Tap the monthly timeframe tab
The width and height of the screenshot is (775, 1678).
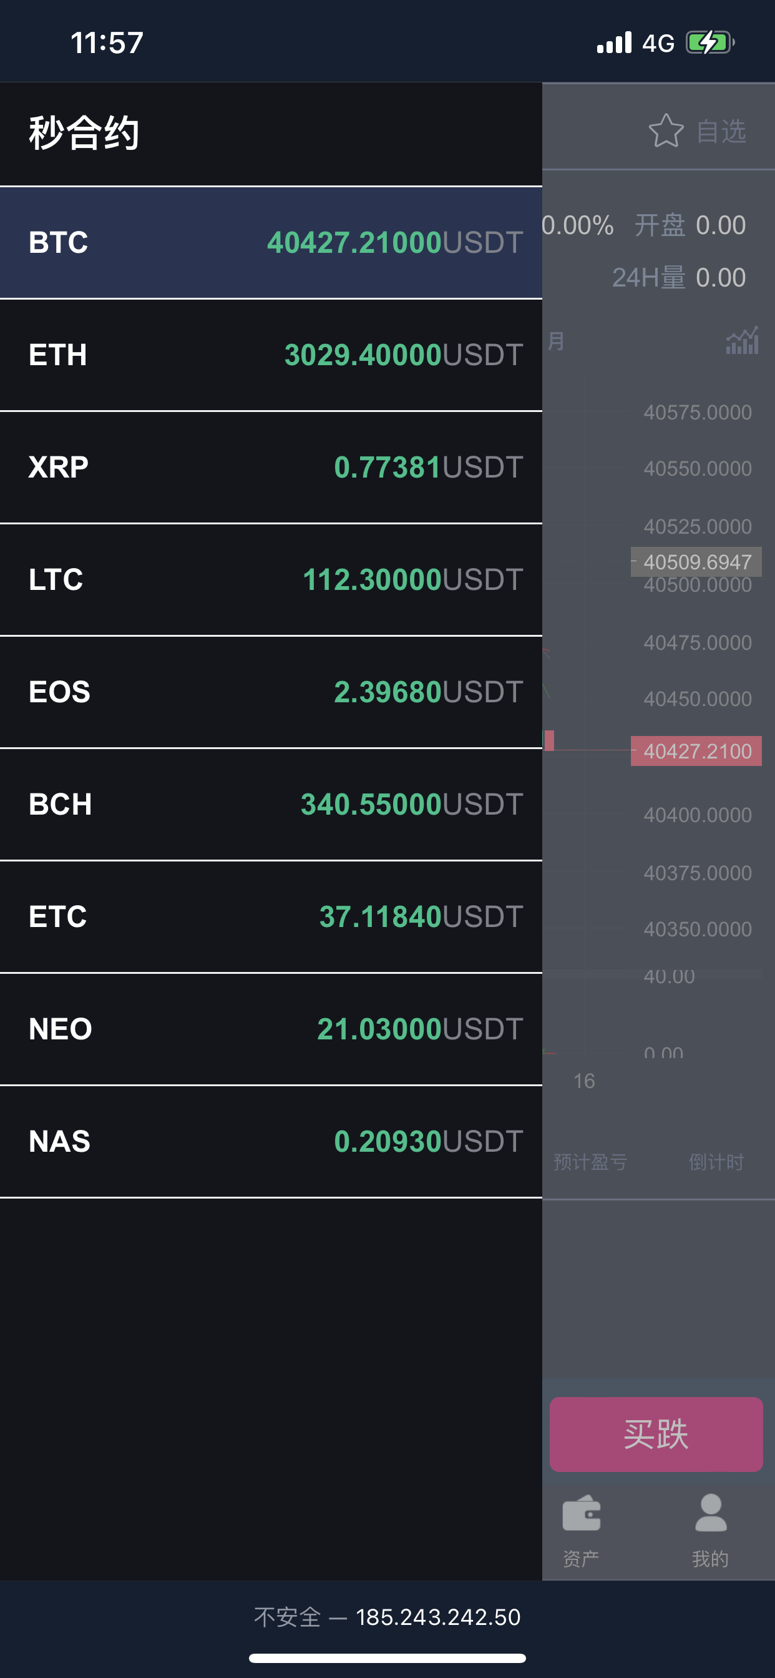556,341
